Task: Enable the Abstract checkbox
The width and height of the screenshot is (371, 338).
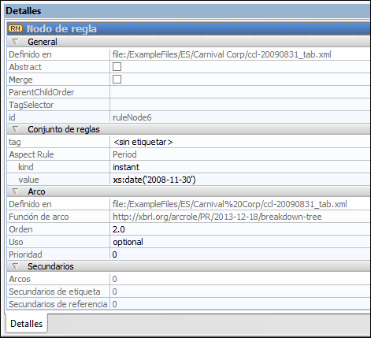Action: 117,67
